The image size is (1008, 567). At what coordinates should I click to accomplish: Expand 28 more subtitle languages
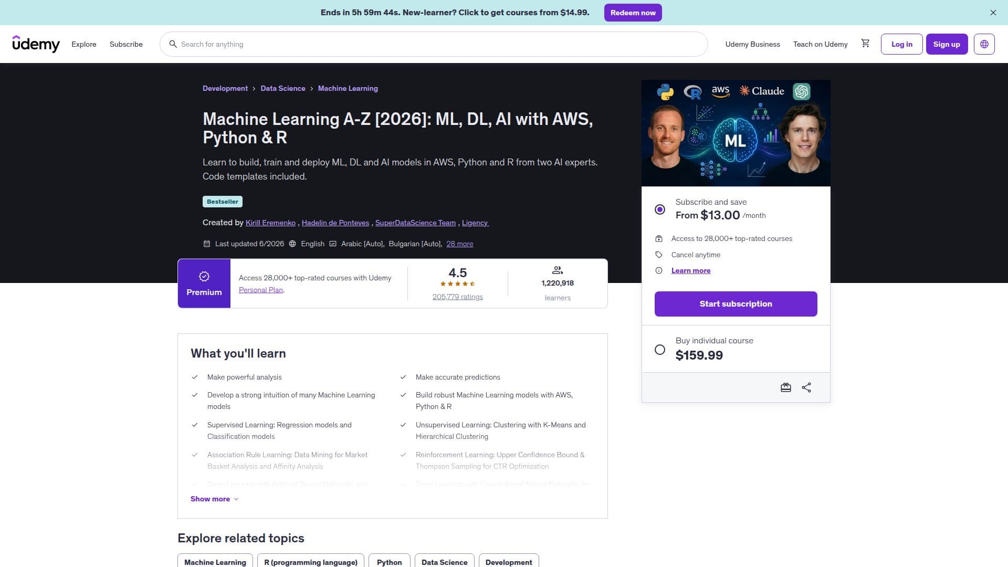(x=459, y=244)
